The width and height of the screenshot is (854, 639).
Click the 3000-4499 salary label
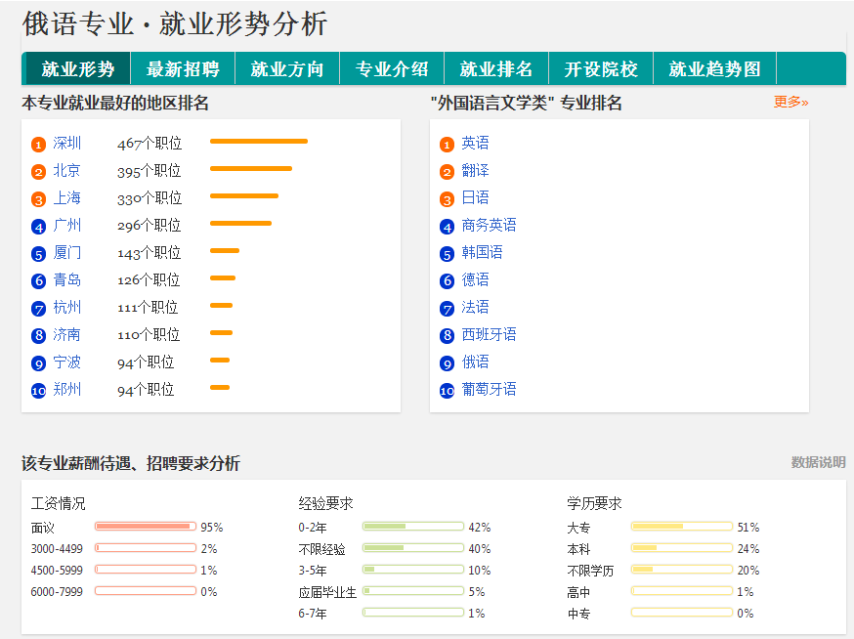pos(57,548)
